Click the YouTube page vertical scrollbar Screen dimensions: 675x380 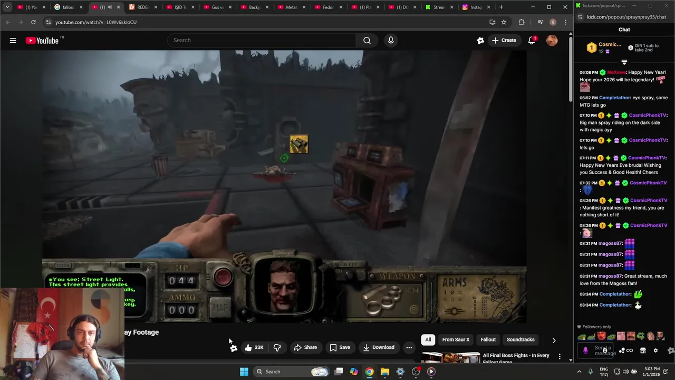[x=571, y=69]
